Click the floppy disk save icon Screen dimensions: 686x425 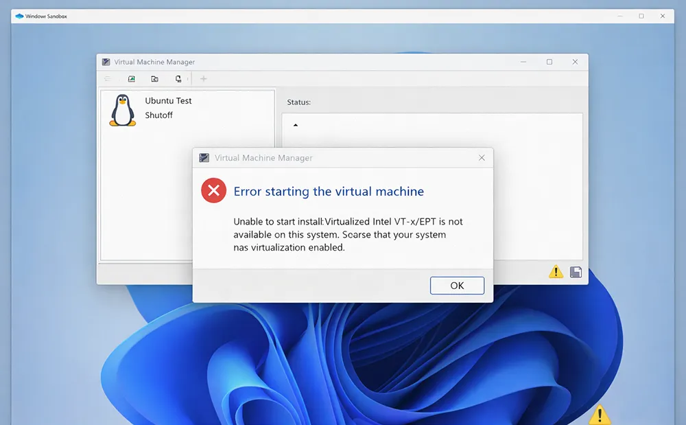[576, 272]
